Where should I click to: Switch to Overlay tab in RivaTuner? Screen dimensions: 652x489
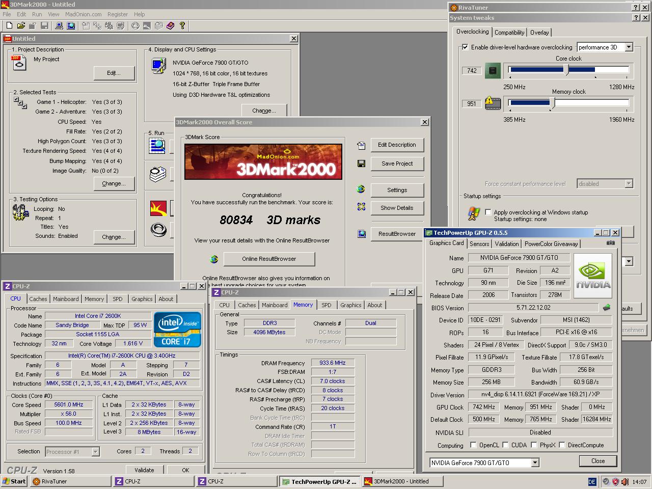click(x=539, y=32)
